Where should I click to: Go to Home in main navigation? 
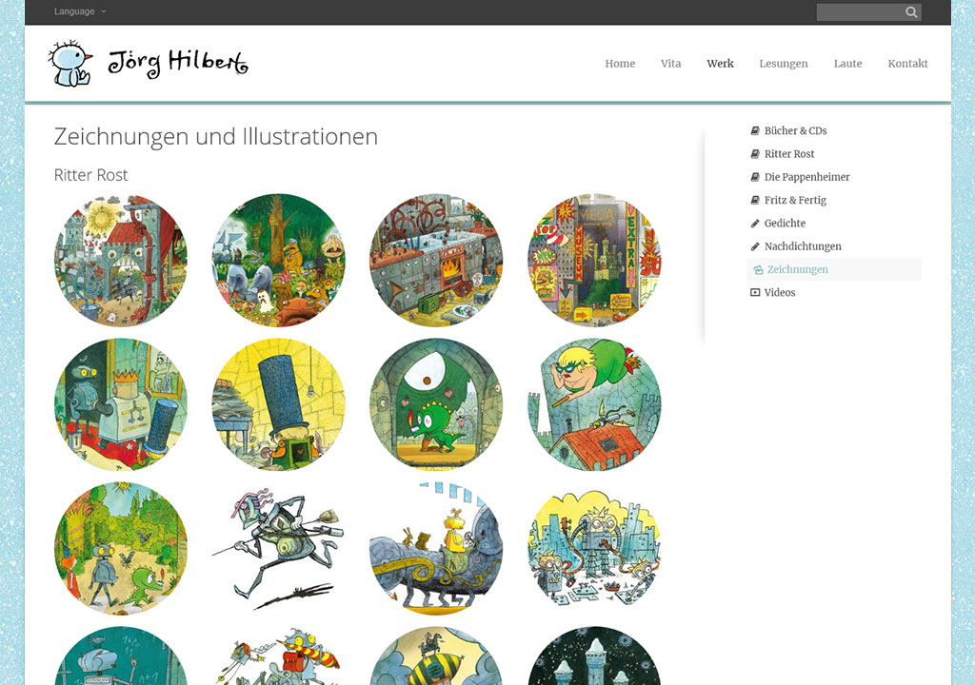pos(620,64)
